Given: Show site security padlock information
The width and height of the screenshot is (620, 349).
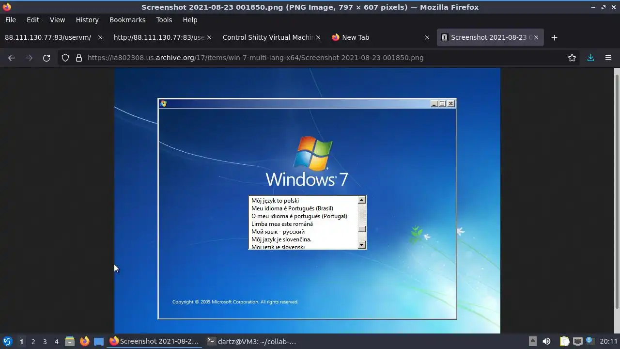Looking at the screenshot, I should tap(79, 58).
